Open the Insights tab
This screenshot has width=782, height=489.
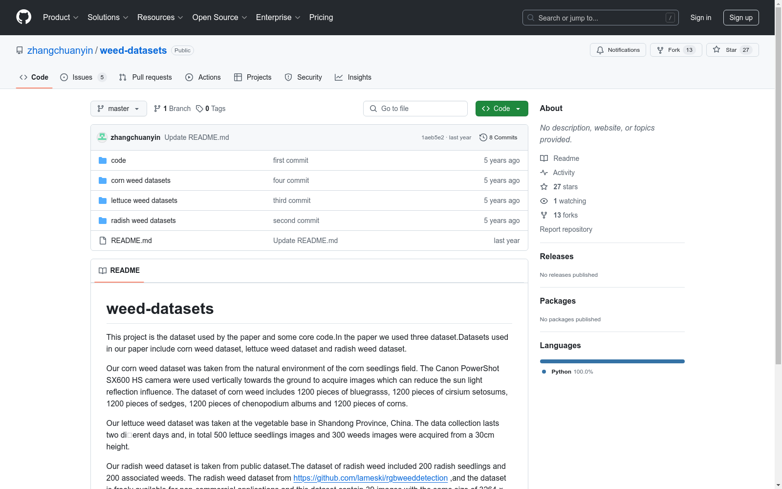(x=353, y=77)
